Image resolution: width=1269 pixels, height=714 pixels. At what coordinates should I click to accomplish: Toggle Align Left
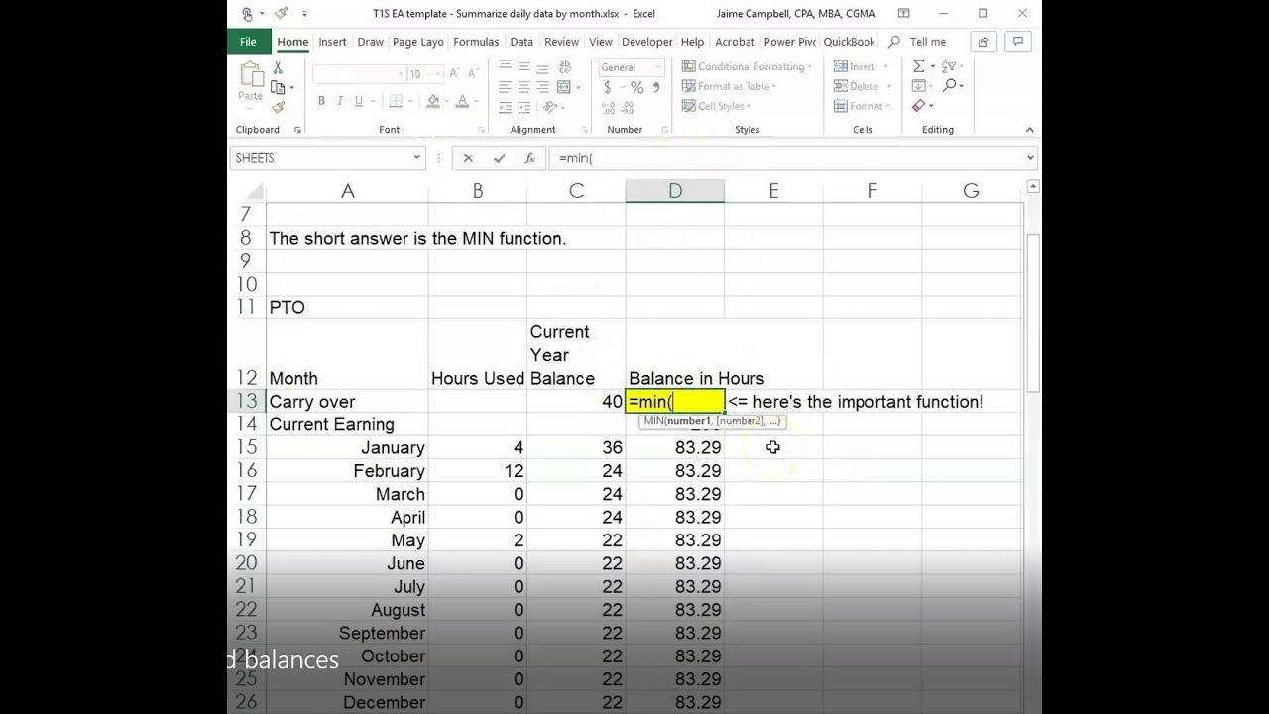506,87
